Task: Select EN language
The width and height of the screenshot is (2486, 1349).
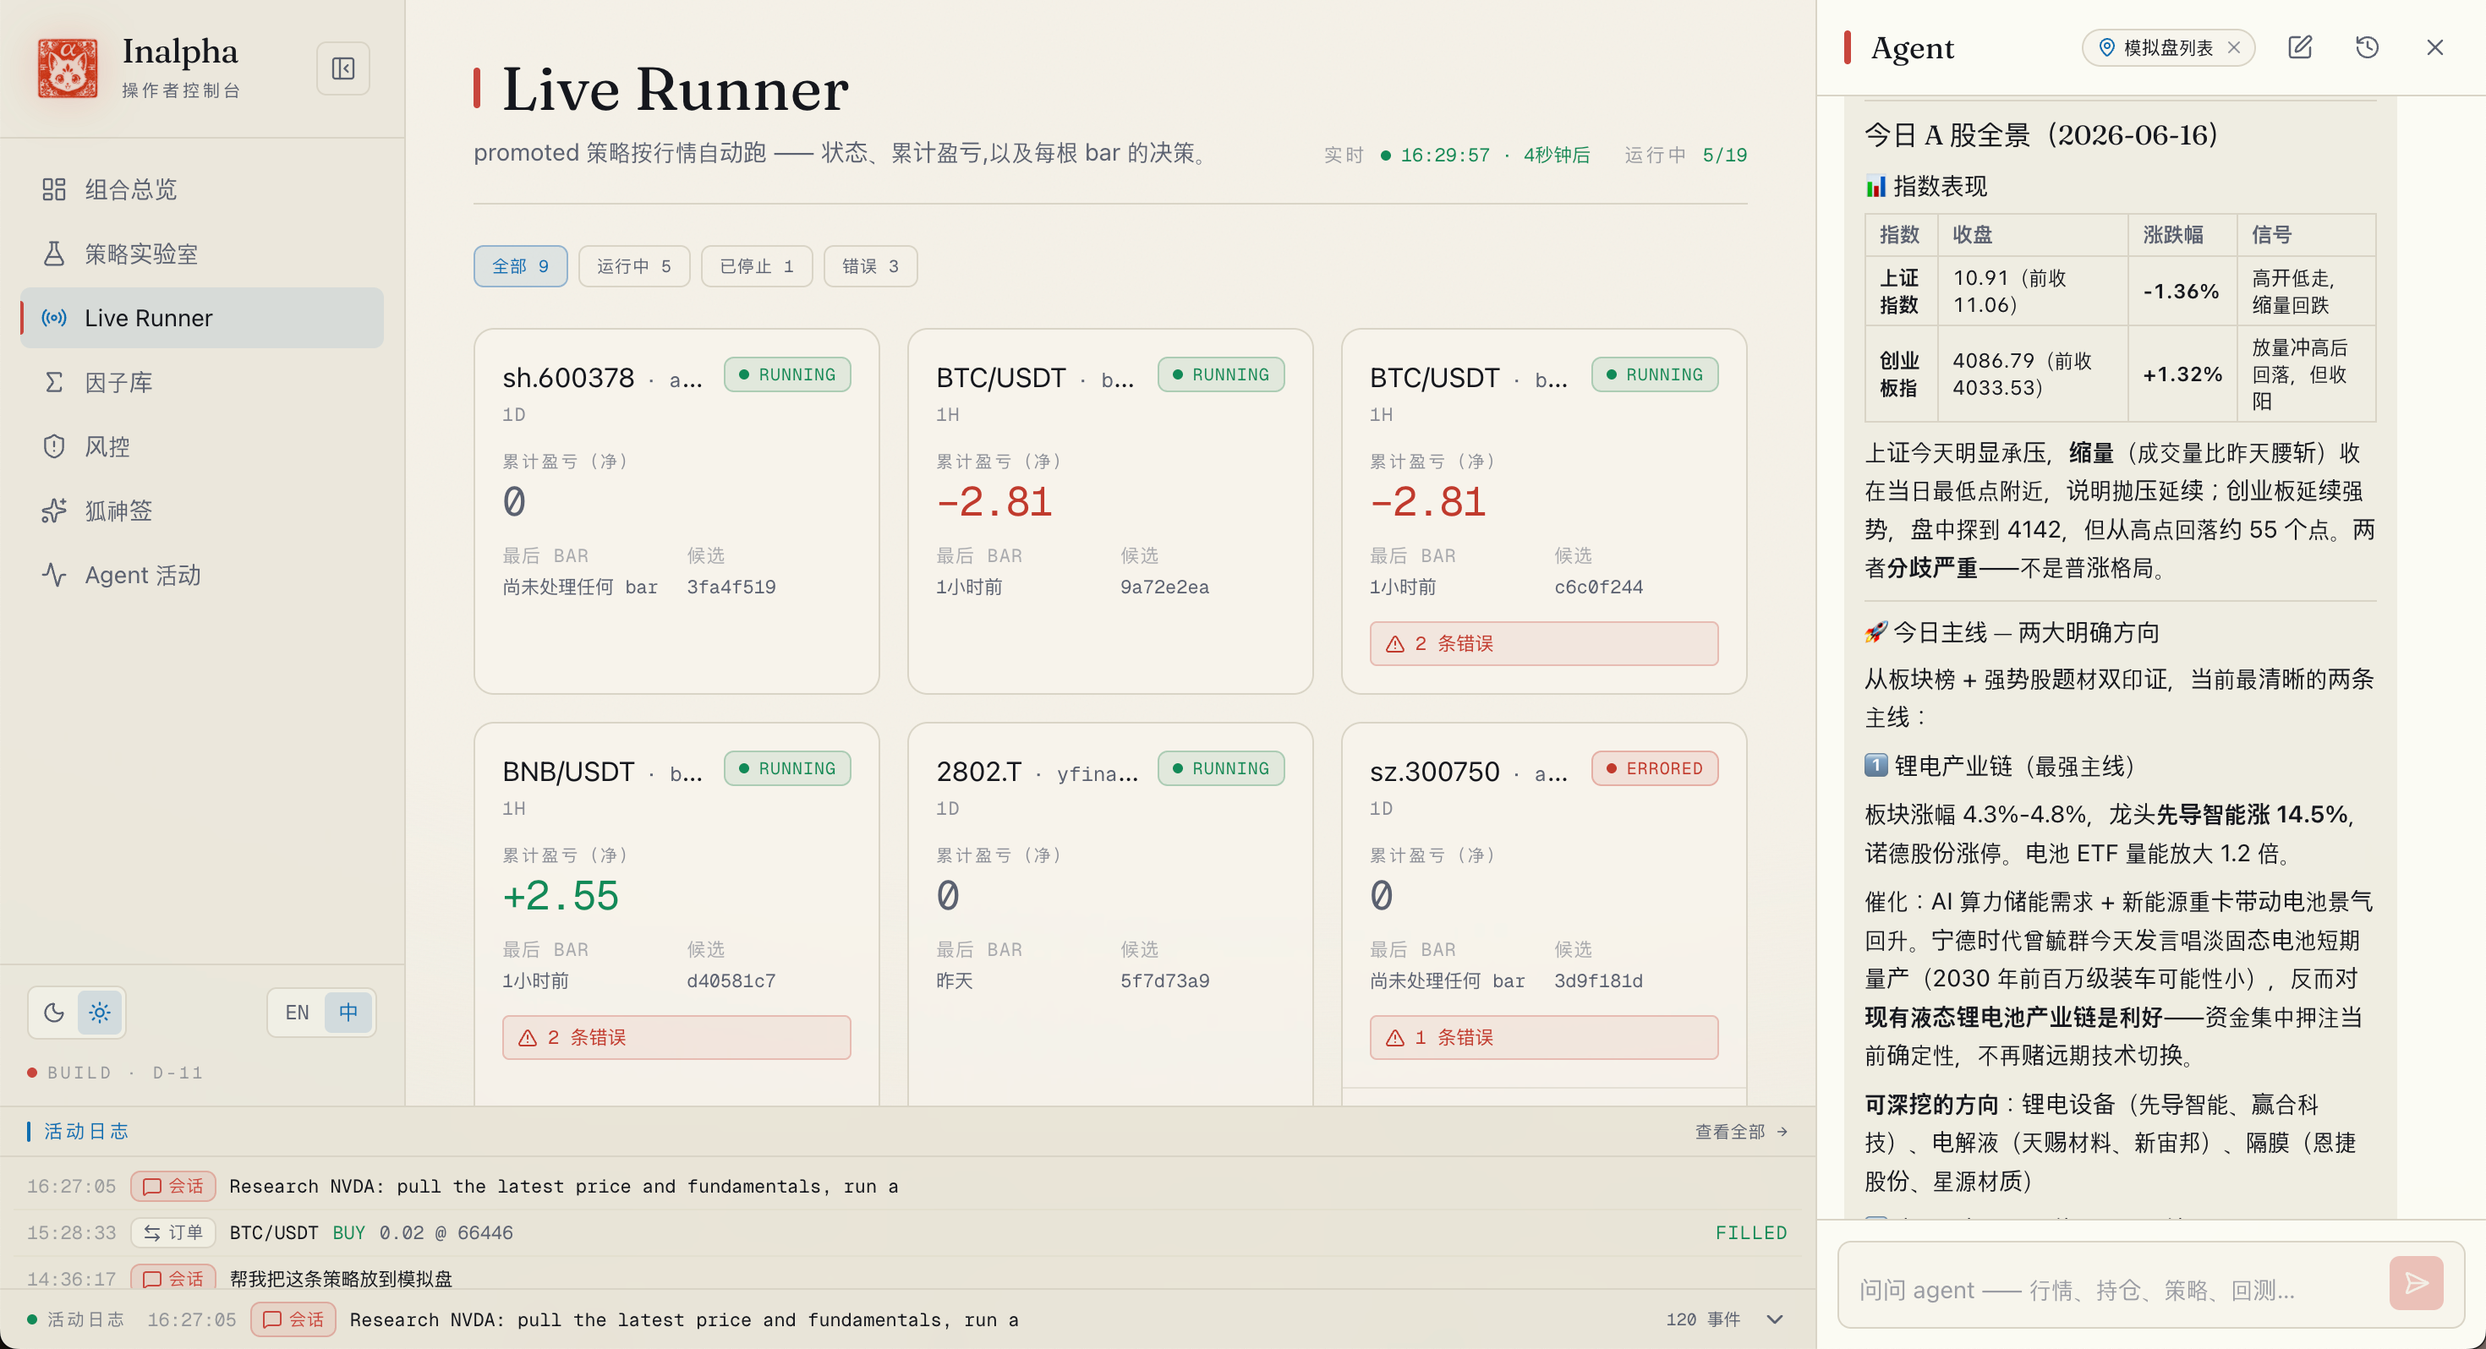Action: [298, 1013]
